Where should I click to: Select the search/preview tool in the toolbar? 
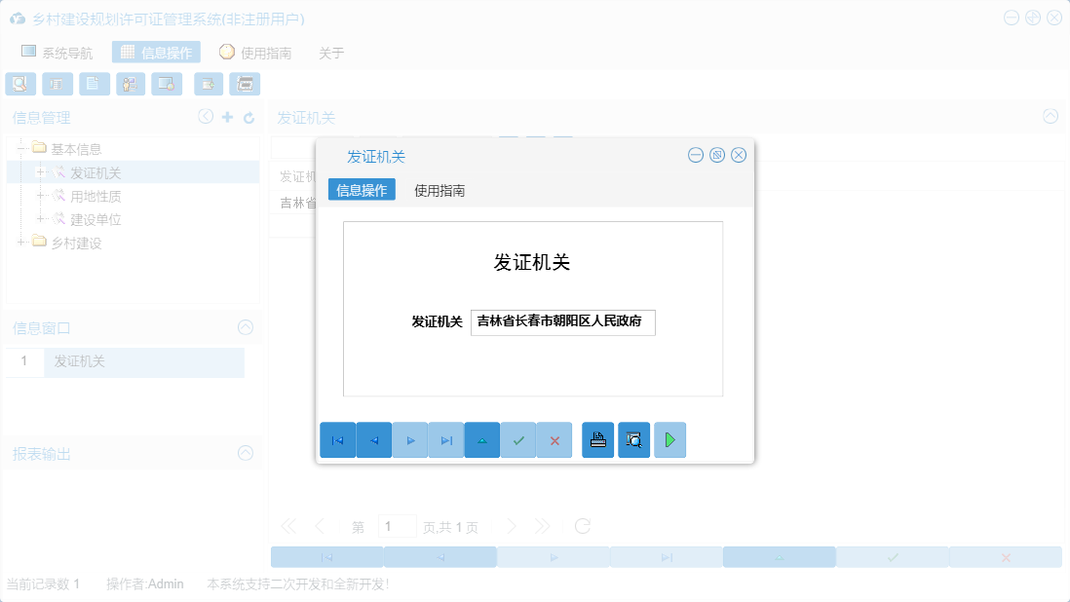pos(20,84)
